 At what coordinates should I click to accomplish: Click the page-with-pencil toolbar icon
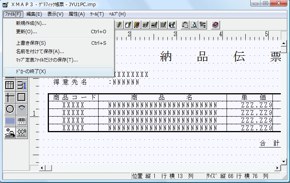click(128, 25)
